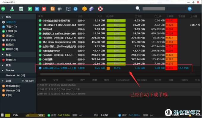This screenshot has height=118, width=202.
Task: Switch to 用户 peers tab
Action: pyautogui.click(x=83, y=80)
